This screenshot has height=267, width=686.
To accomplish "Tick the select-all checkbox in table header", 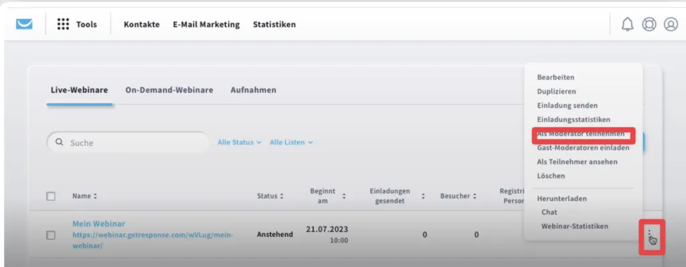I will point(51,196).
